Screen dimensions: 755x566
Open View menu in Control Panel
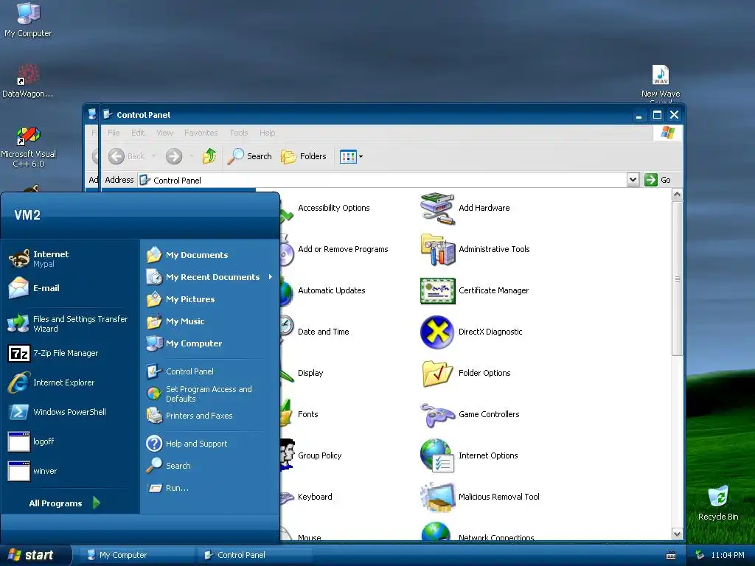pyautogui.click(x=164, y=133)
